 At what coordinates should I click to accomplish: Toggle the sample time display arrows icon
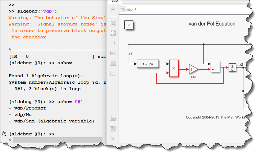click(x=113, y=43)
